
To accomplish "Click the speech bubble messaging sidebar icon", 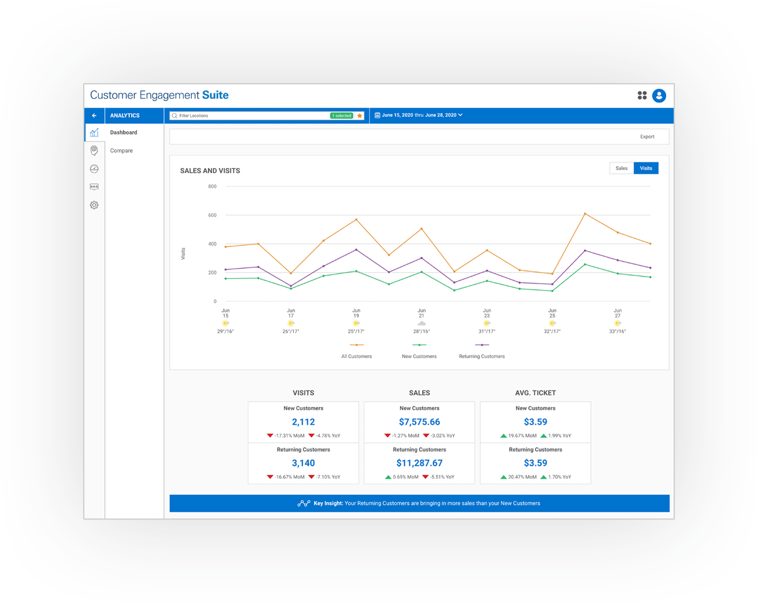I will click(x=94, y=187).
